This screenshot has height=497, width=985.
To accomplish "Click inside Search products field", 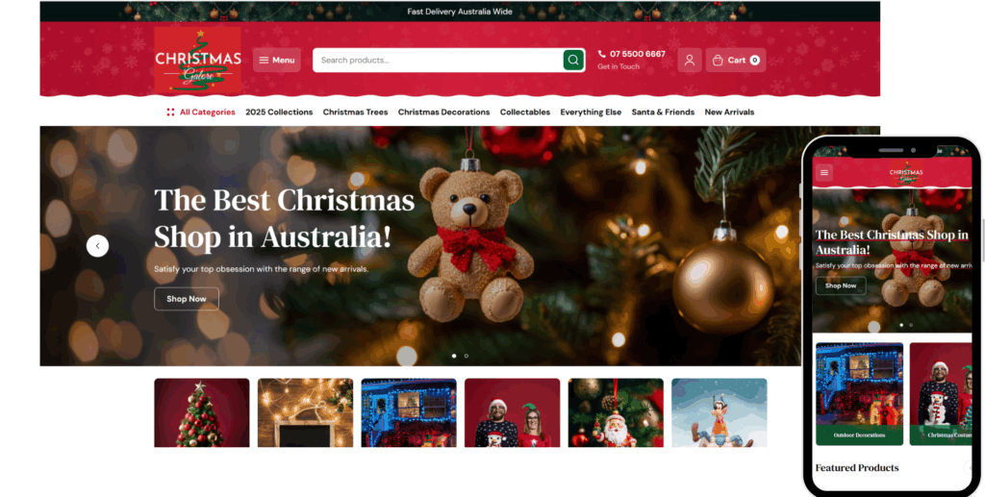I will pos(438,61).
